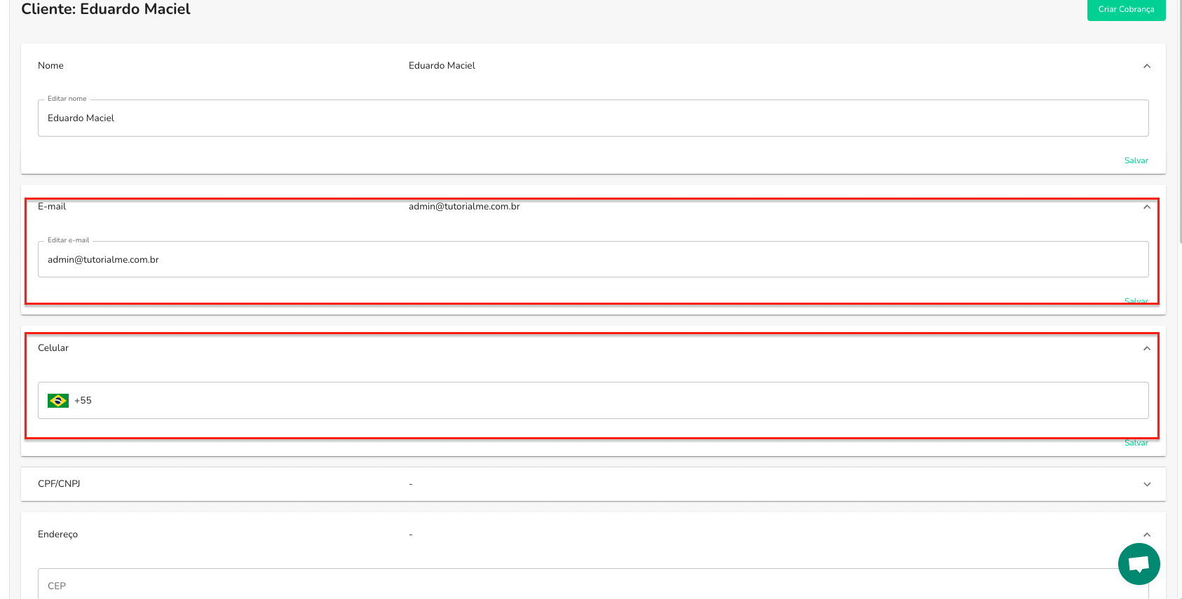The width and height of the screenshot is (1182, 599).
Task: Collapse the Celular section chevron
Action: click(1147, 348)
